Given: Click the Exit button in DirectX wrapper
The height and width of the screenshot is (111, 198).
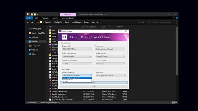Looking at the screenshot, I should 93,86.
